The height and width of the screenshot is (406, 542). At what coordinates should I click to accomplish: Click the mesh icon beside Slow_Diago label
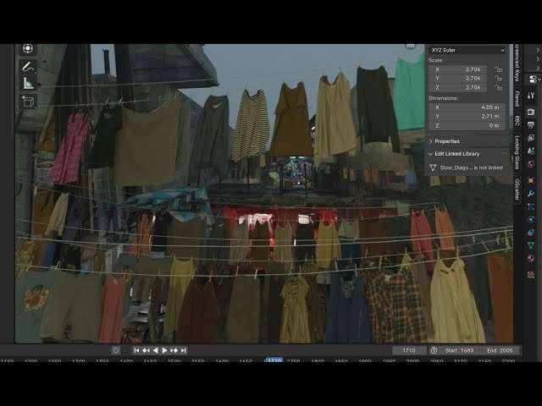click(433, 167)
